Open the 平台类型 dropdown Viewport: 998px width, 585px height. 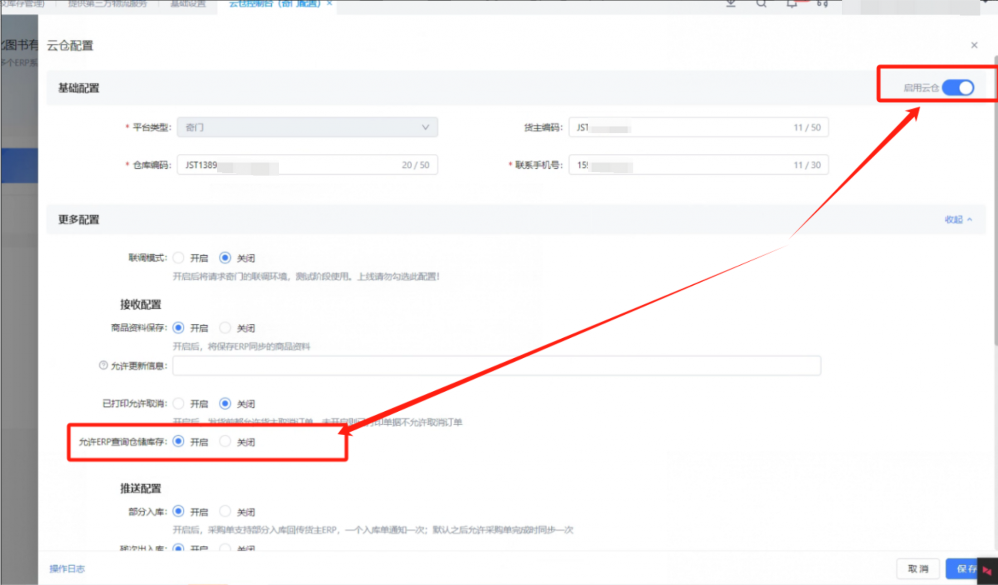307,128
